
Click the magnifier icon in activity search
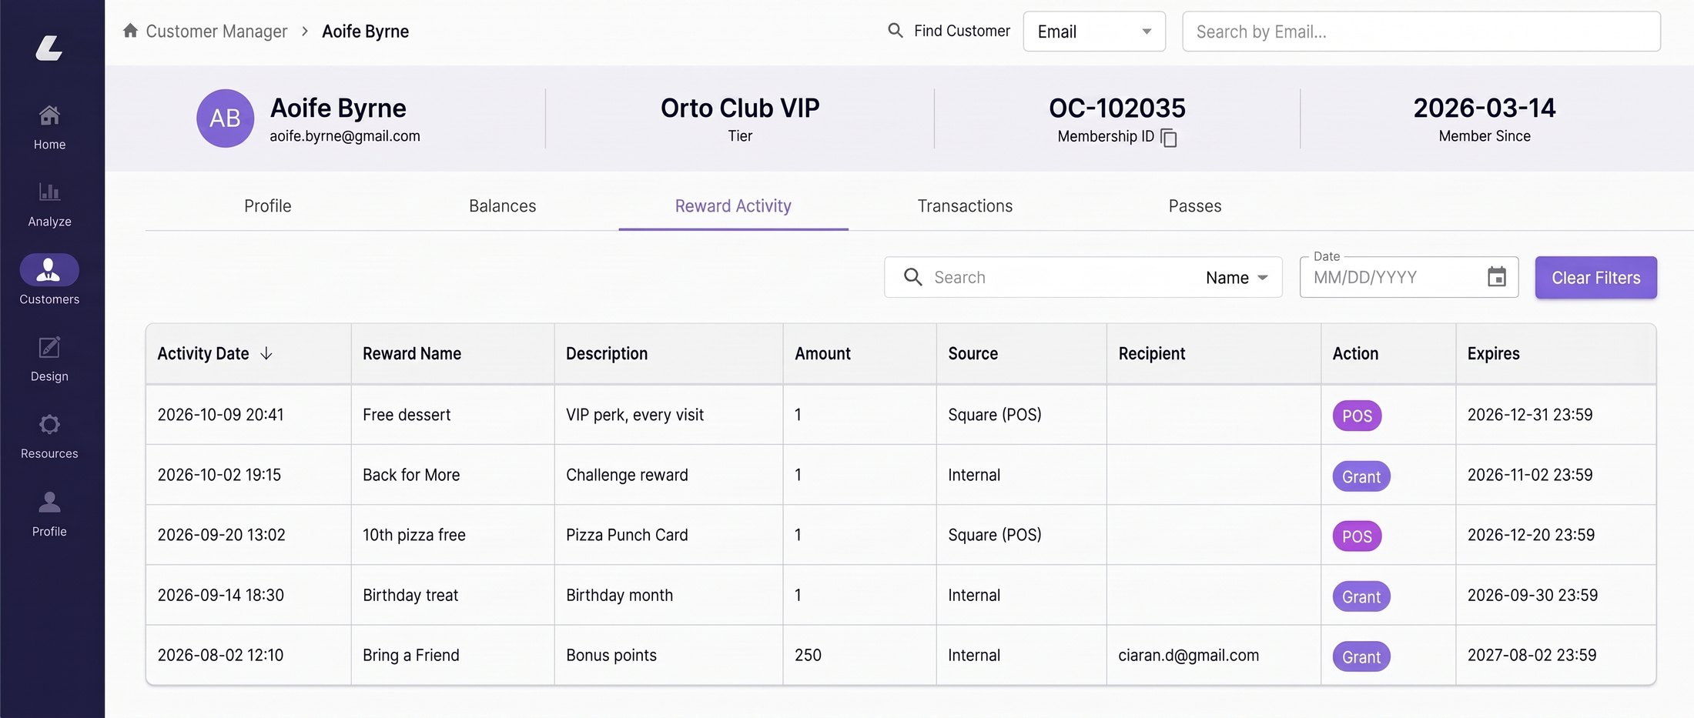912,277
